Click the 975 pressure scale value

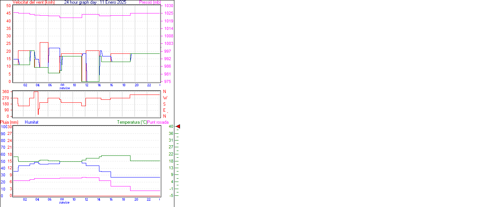(x=168, y=81)
